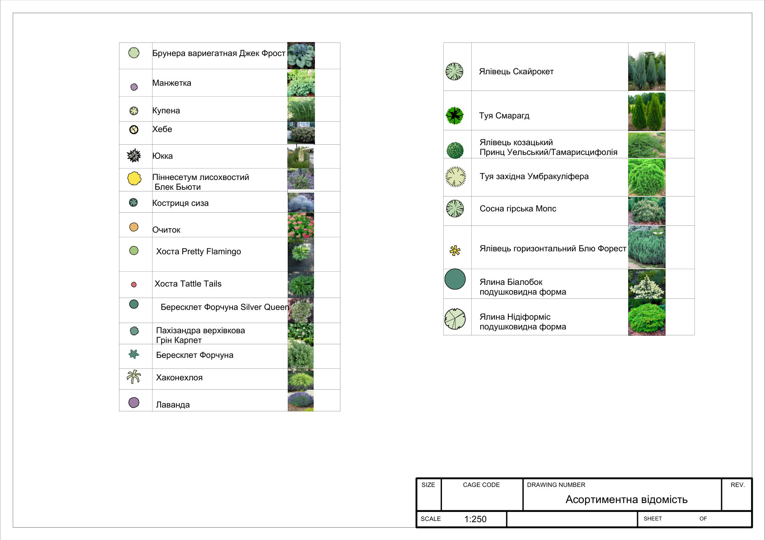Open the Ялина Нідіформіс photo
The width and height of the screenshot is (765, 540).
[647, 317]
